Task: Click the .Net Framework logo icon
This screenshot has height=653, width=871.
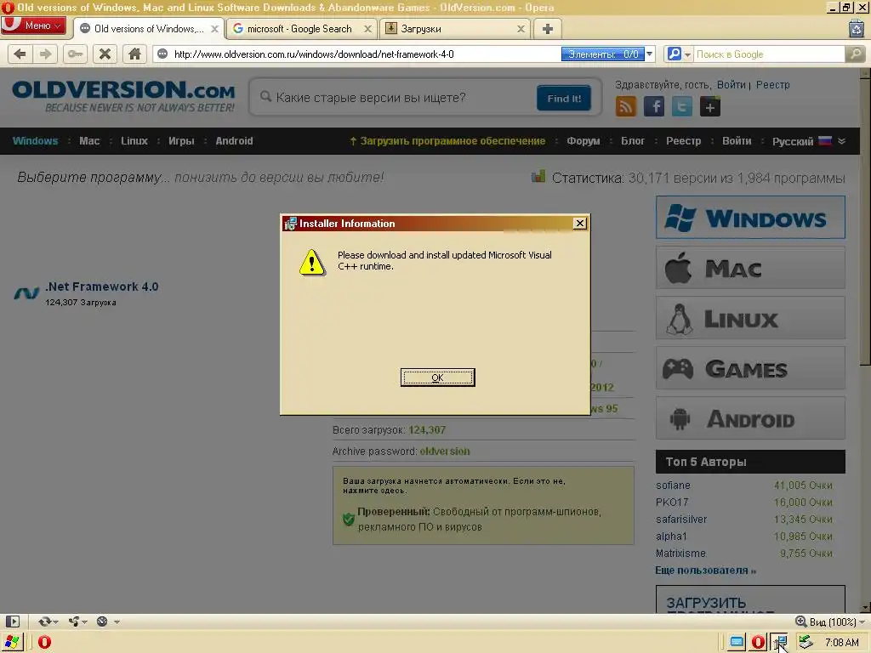Action: point(26,292)
